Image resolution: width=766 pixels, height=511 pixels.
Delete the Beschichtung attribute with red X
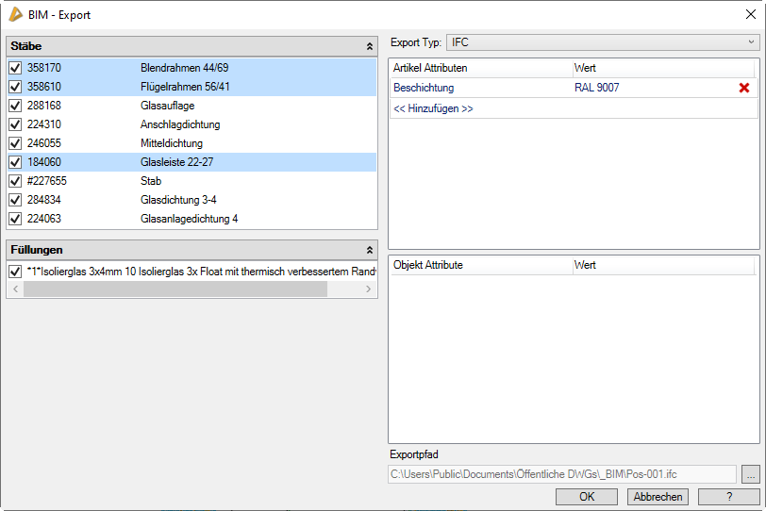point(744,88)
